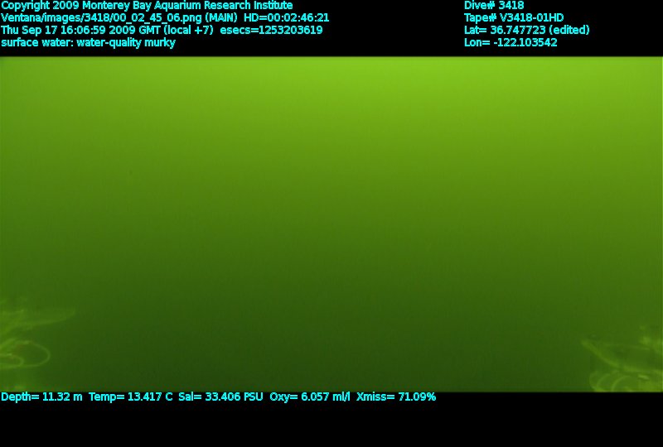Click the Tape# V3418-01HD label
Image resolution: width=663 pixels, height=447 pixels.
[x=514, y=18]
